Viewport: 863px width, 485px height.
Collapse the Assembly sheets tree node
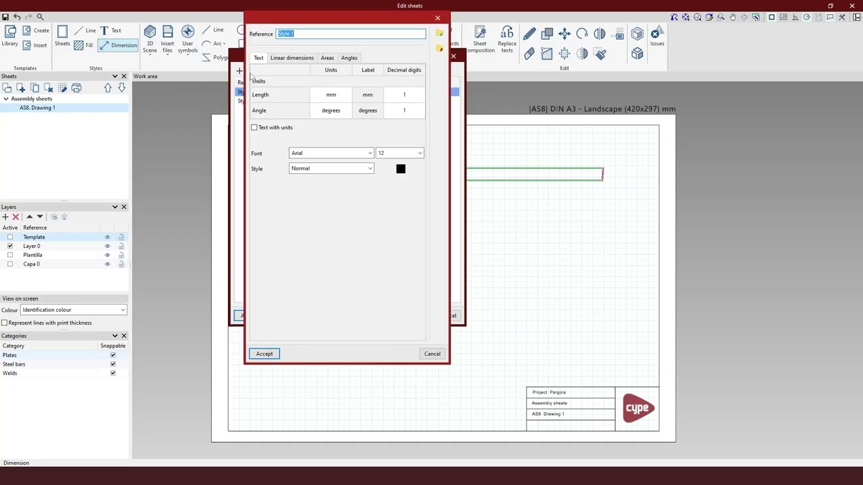6,99
